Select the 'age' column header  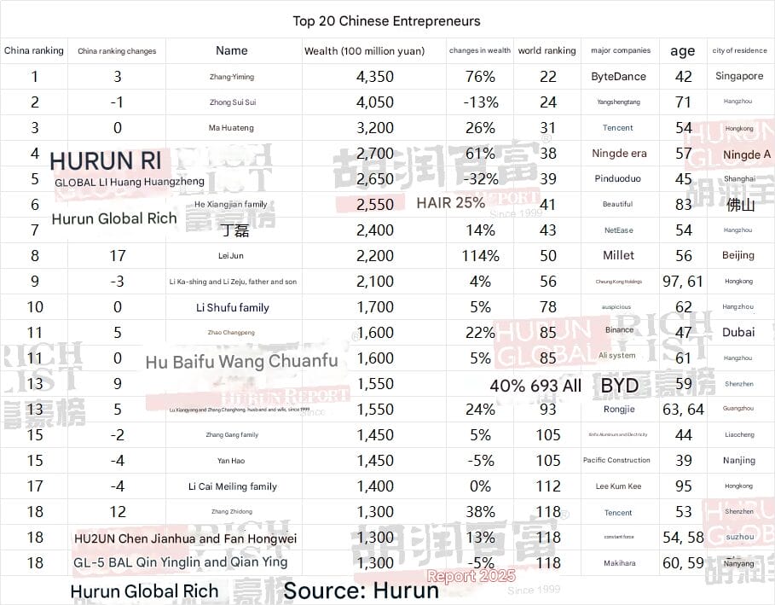[682, 51]
